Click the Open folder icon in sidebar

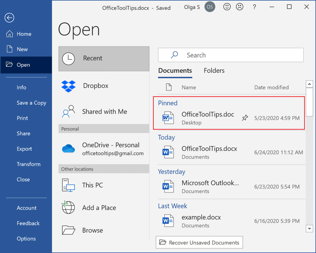pyautogui.click(x=9, y=64)
